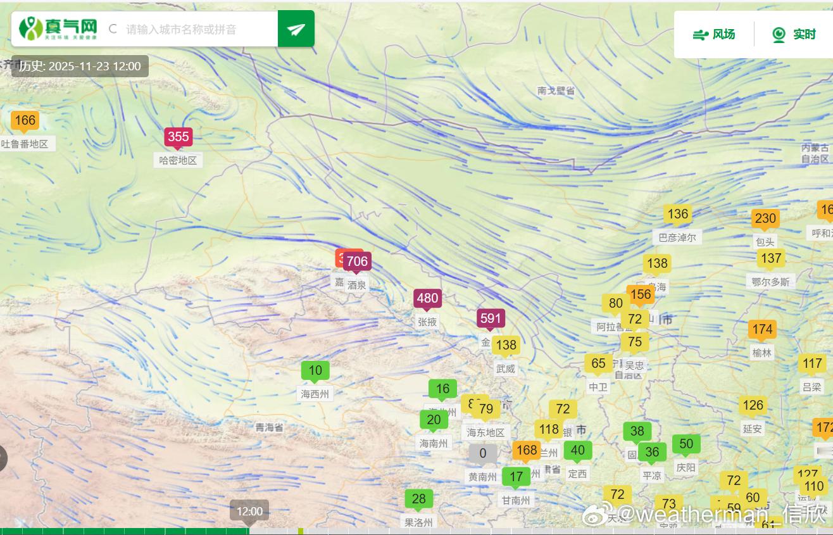Click the 136 AQI marker for 巴彦淖尔
Viewport: 833px width, 535px height.
[x=678, y=214]
